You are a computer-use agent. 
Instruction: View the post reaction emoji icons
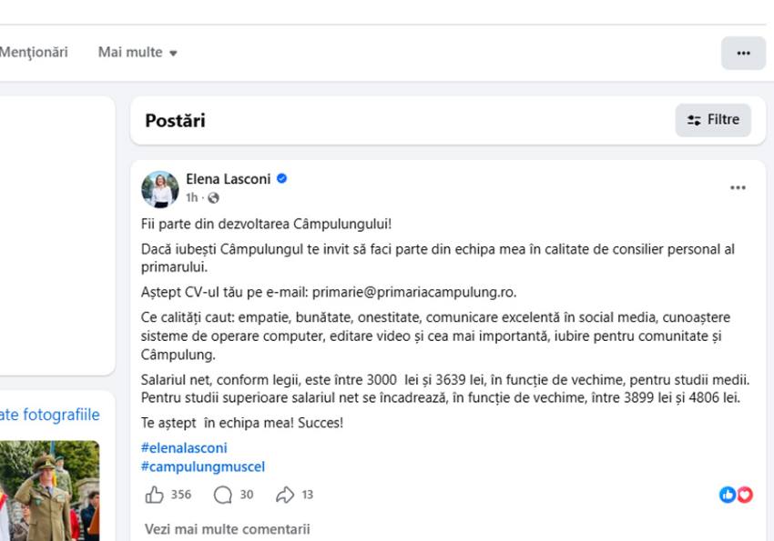point(736,495)
